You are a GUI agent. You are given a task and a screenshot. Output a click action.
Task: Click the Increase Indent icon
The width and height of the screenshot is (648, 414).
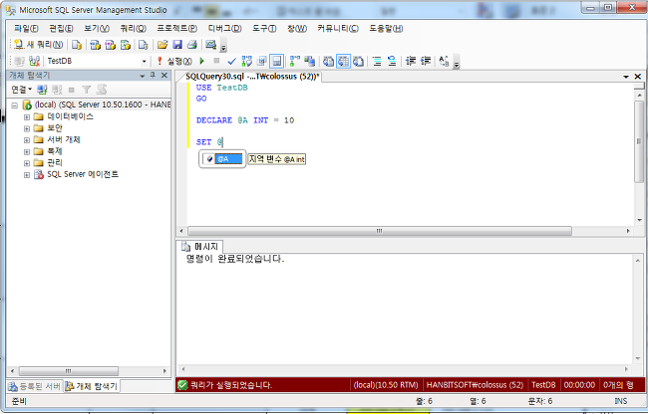pyautogui.click(x=426, y=62)
